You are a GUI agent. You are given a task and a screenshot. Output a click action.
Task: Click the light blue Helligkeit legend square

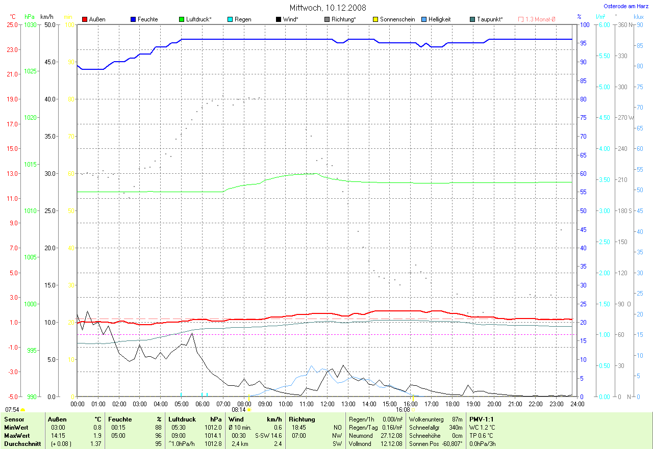[x=424, y=19]
